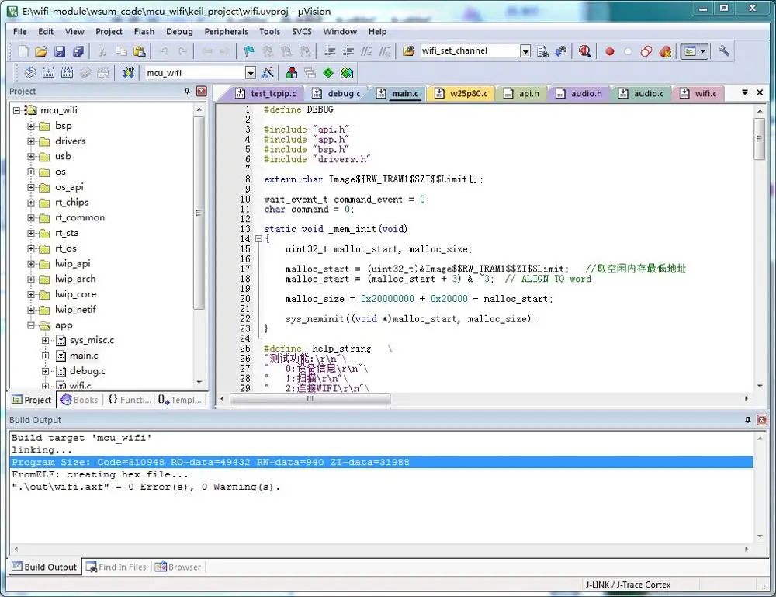Screen dimensions: 776x597
Task: Open the editor tab list dropdown arrow
Action: click(744, 92)
